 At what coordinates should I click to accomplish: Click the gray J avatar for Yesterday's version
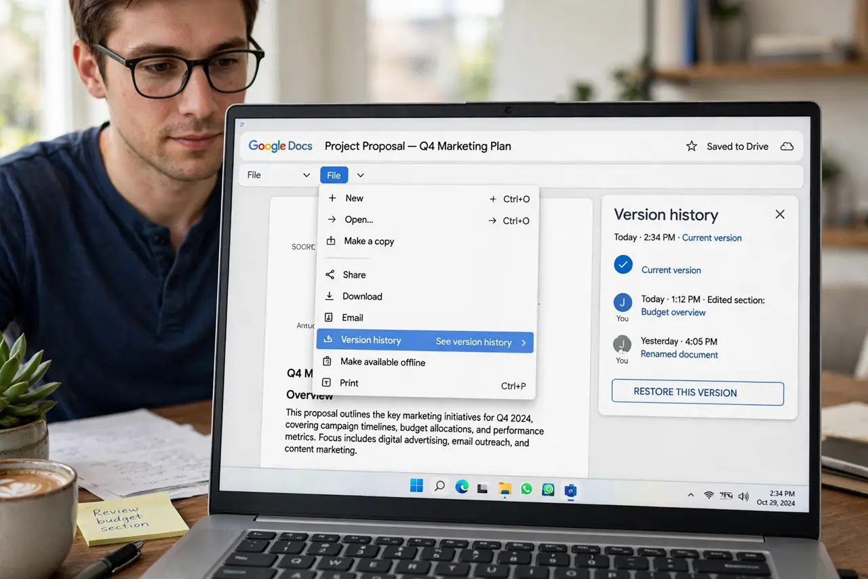[x=622, y=344]
